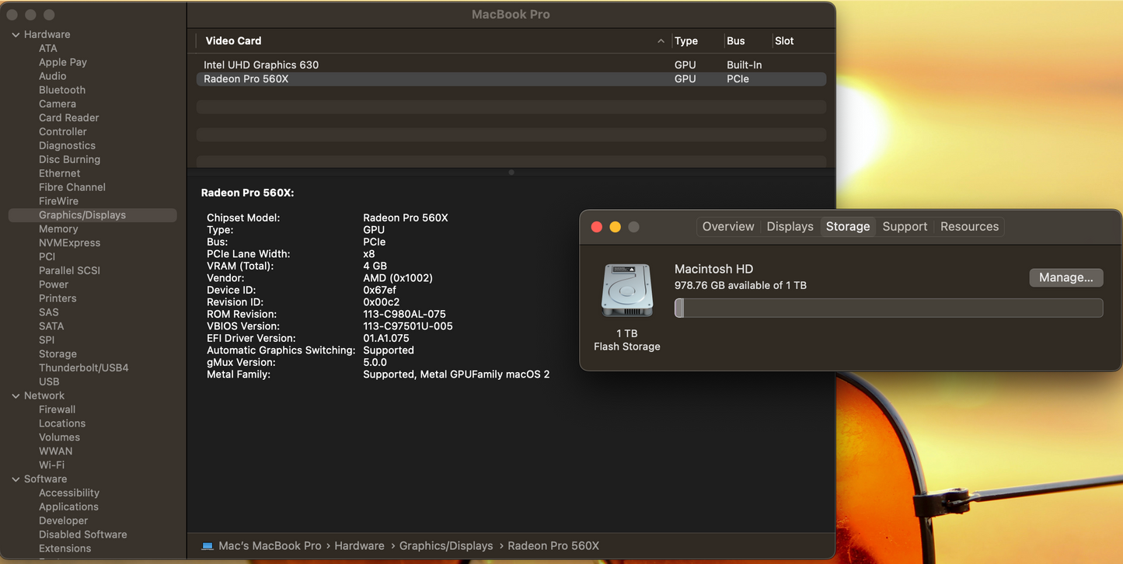Open the Resources tab
Image resolution: width=1123 pixels, height=564 pixels.
pos(969,227)
